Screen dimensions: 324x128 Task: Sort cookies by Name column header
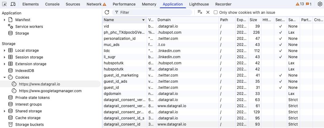coord(123,20)
